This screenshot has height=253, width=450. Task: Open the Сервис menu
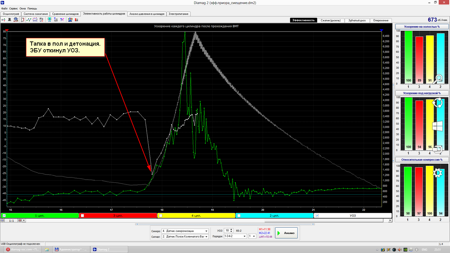pos(13,8)
